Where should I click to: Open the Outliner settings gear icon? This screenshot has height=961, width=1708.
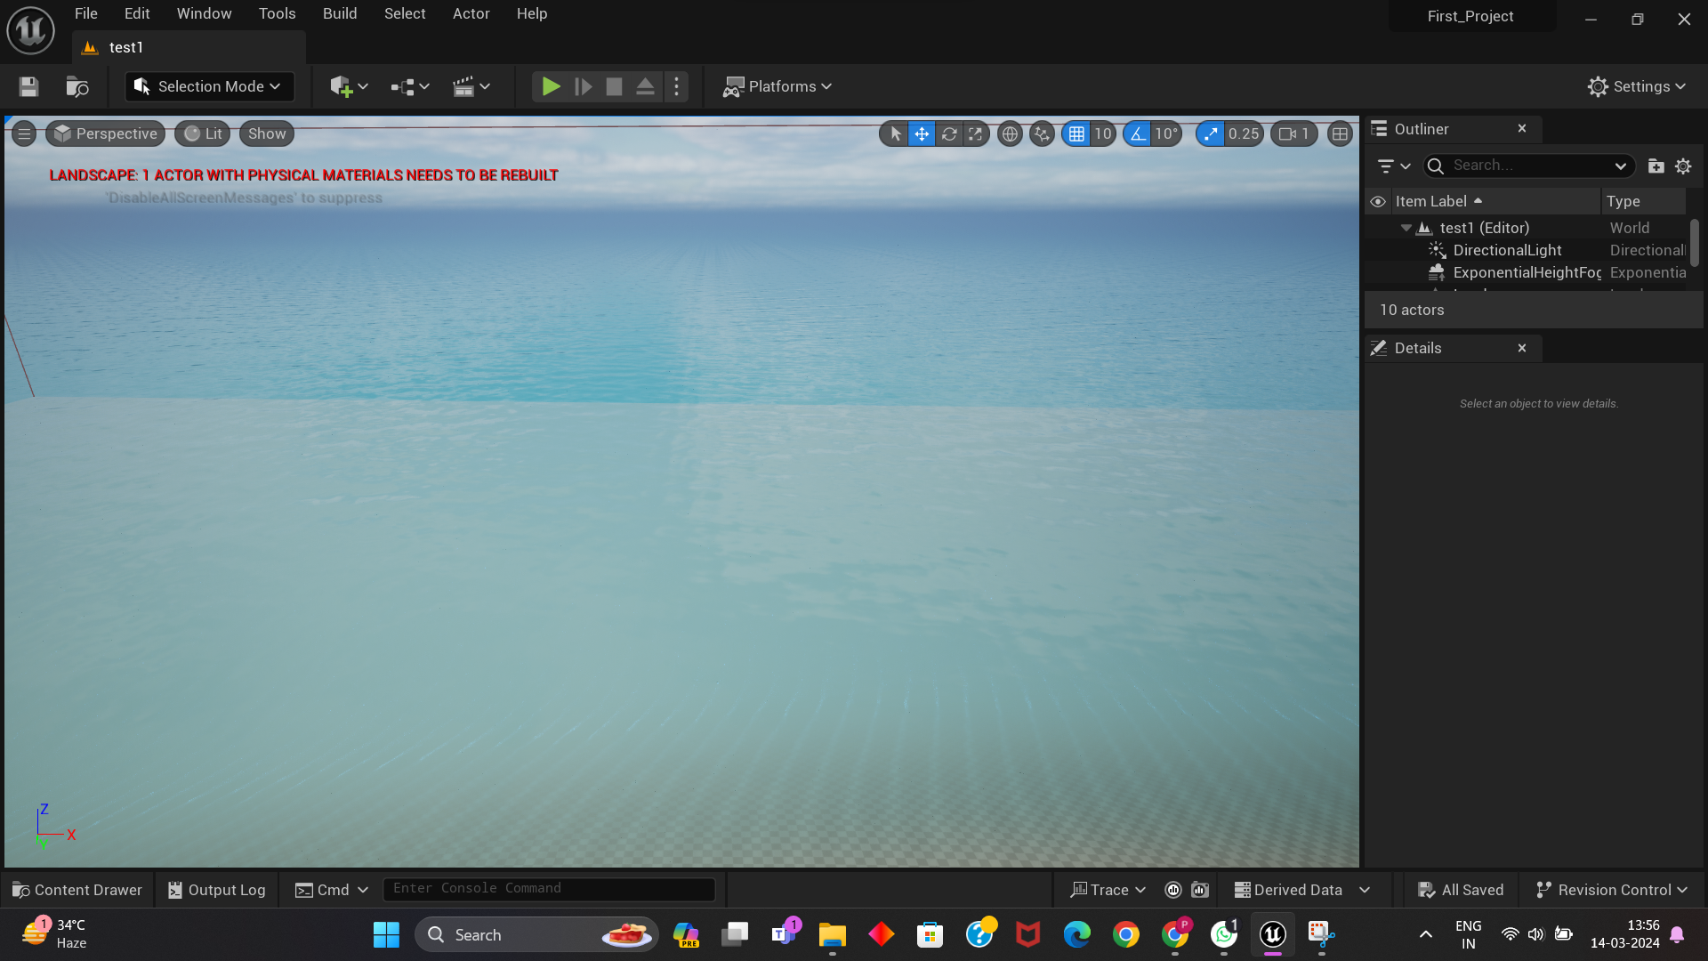tap(1683, 166)
